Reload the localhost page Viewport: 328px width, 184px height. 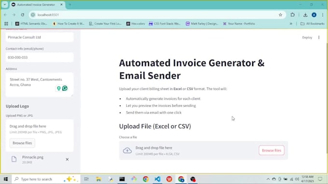click(23, 15)
